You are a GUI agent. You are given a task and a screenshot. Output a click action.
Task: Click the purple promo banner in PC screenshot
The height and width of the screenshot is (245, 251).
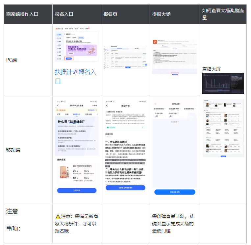click(81, 50)
